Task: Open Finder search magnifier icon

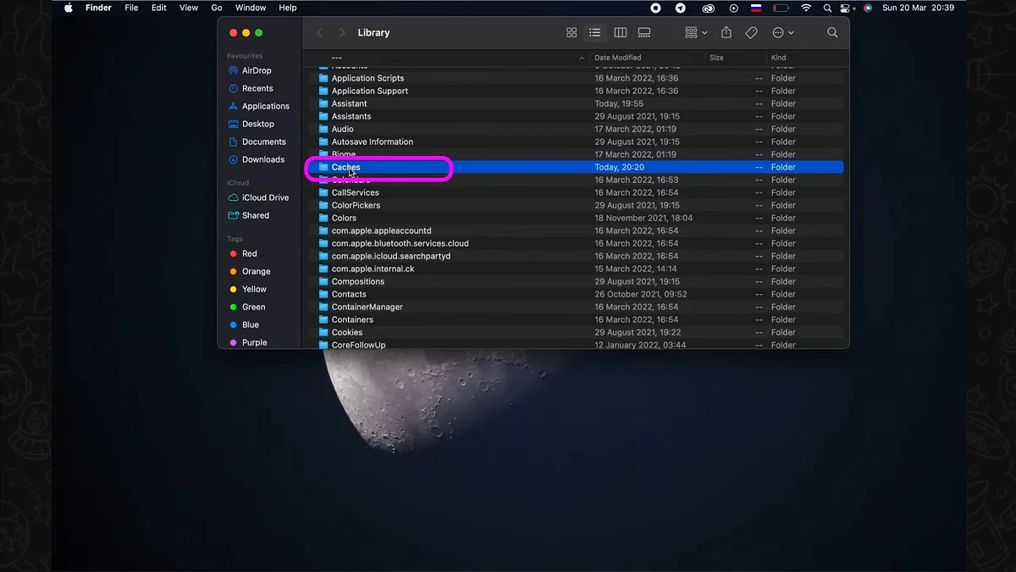Action: click(x=832, y=33)
